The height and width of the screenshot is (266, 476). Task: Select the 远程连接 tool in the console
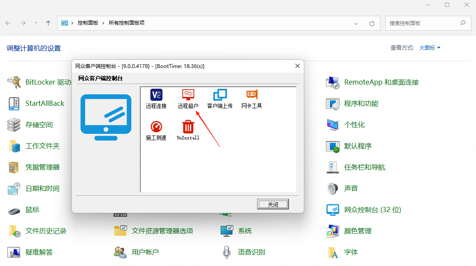(x=156, y=99)
